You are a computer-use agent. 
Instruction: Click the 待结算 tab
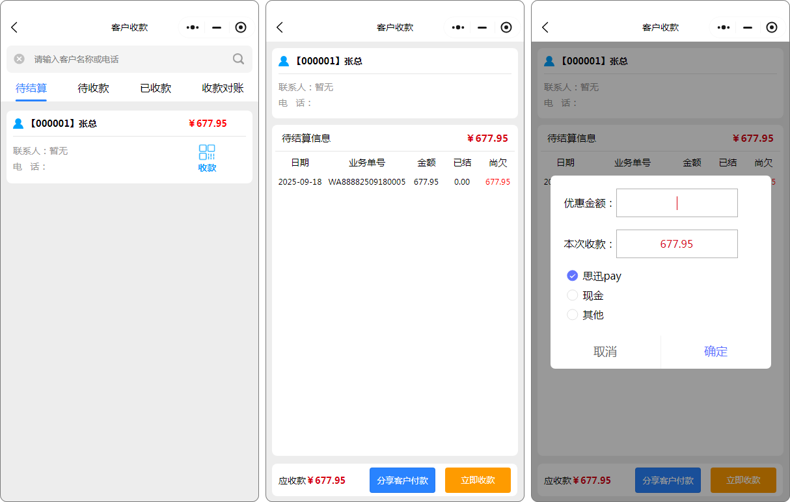31,88
